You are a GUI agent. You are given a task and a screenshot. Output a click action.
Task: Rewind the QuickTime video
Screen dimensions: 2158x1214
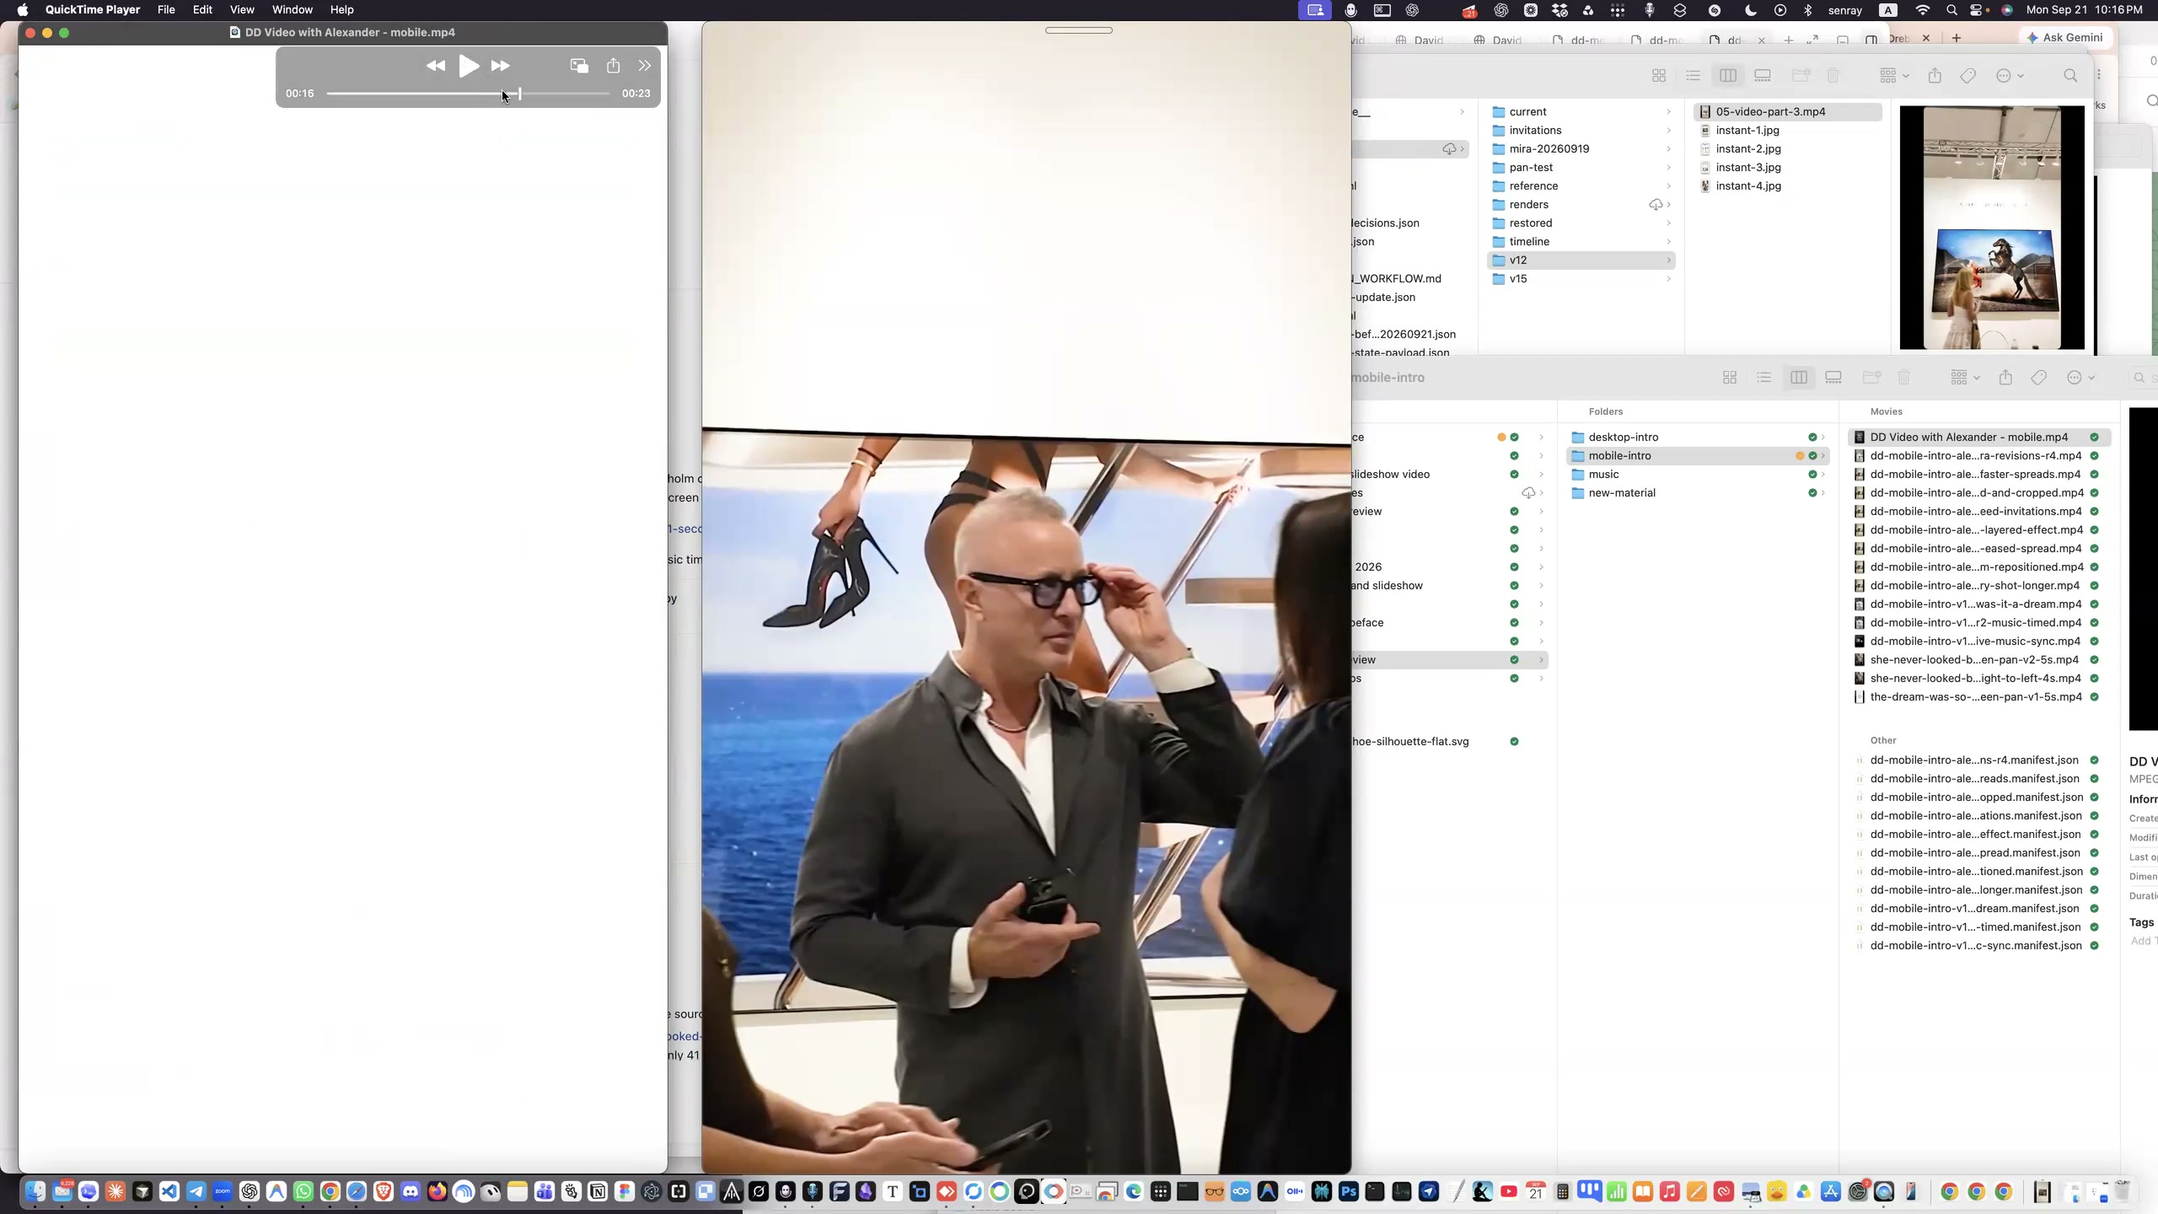pyautogui.click(x=435, y=66)
